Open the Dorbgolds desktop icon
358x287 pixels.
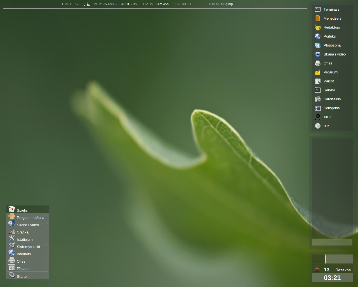coord(318,108)
